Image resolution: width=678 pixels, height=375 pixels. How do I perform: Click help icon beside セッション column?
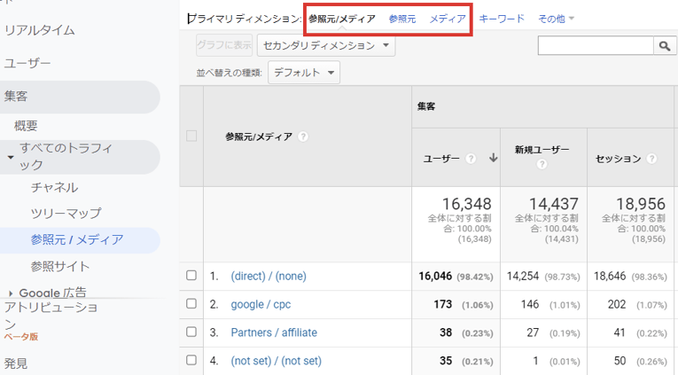[651, 159]
